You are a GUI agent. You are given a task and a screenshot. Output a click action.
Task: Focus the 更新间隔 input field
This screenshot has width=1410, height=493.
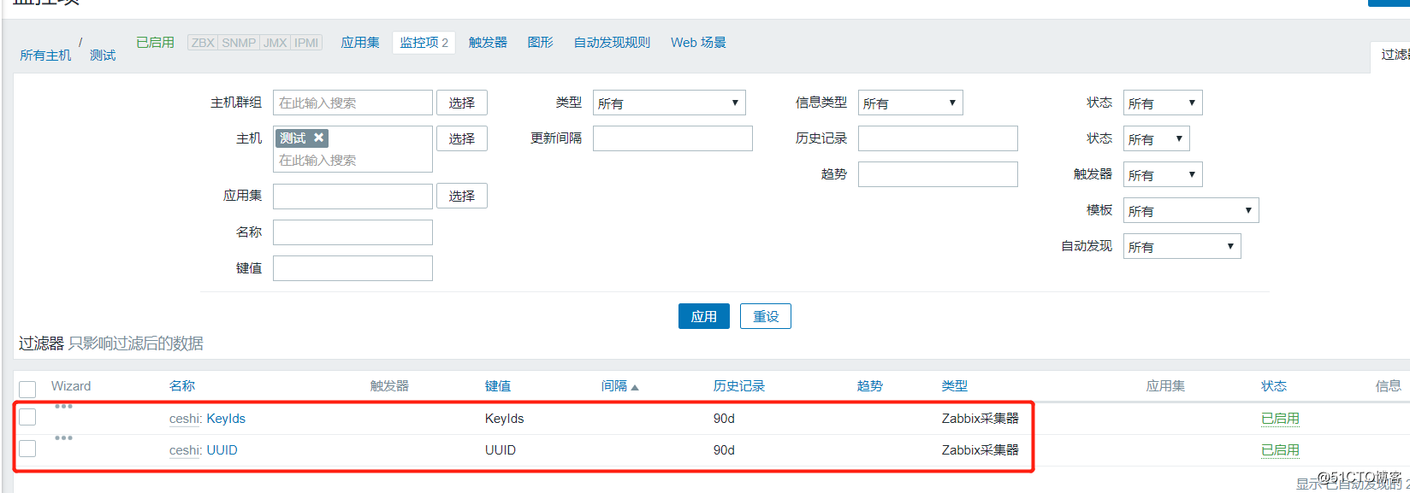(672, 138)
